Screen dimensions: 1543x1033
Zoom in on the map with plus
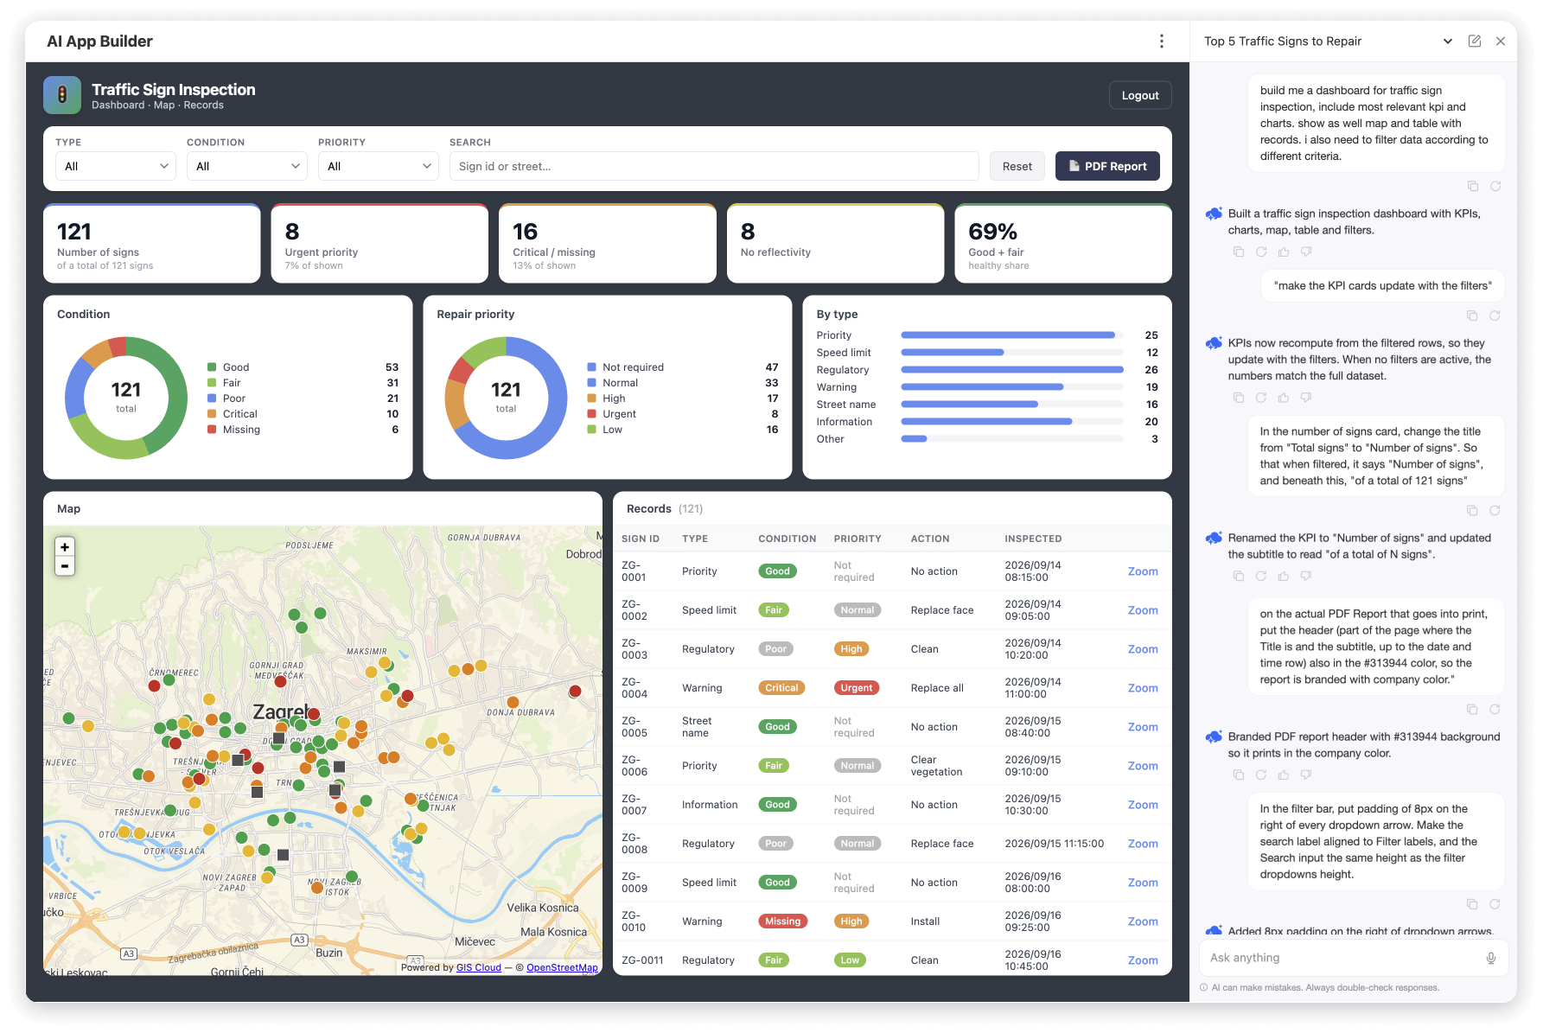tap(65, 547)
